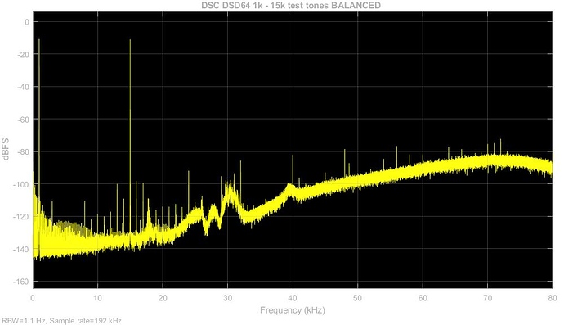Click the chart title 'DSC DSD64 1k - 15k test tones BALANCED'
The image size is (564, 325).
(x=291, y=5)
